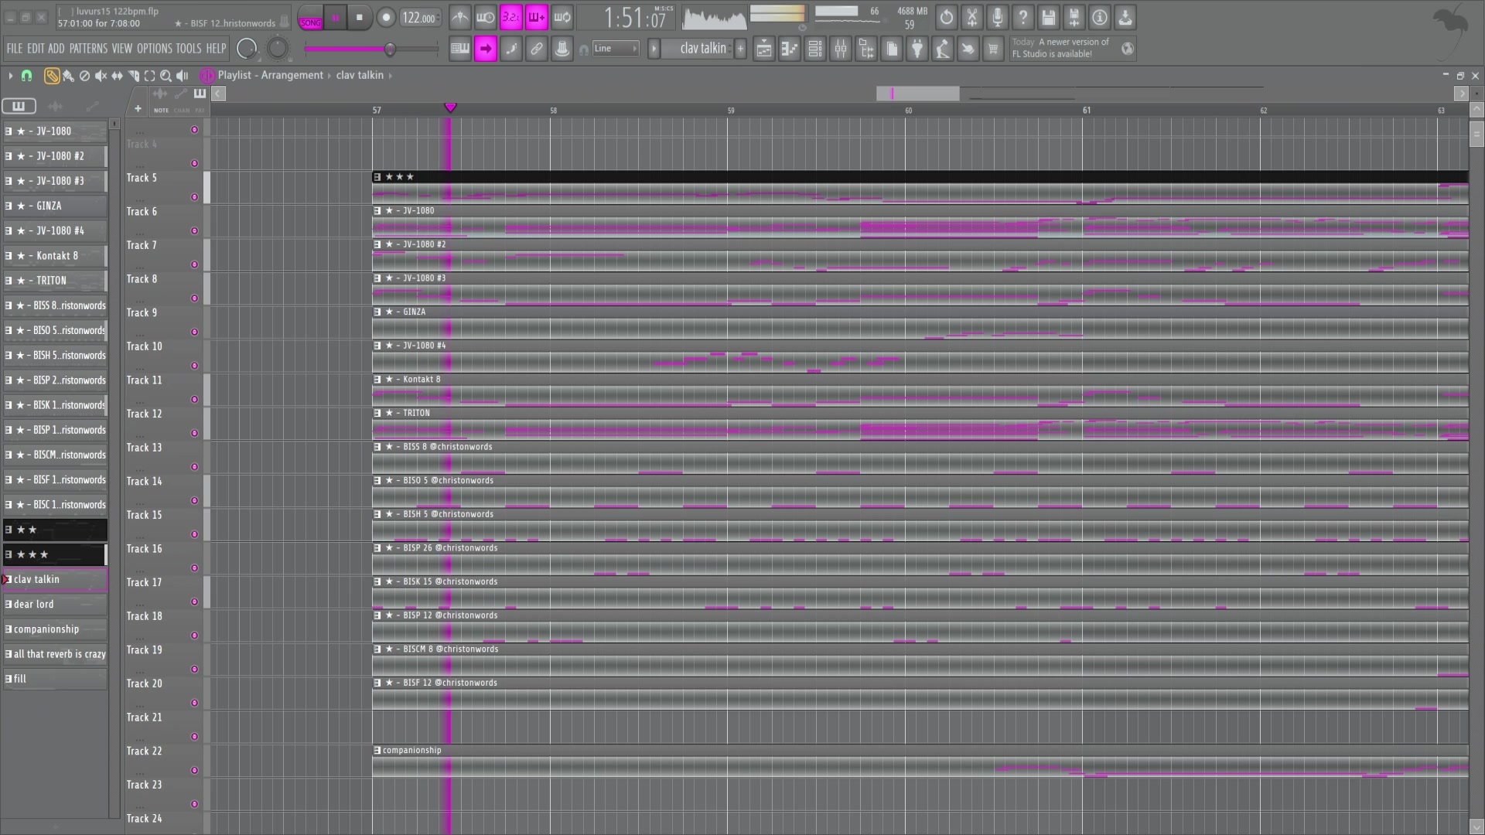Open the OPTIONS menu
Image resolution: width=1485 pixels, height=835 pixels.
pos(155,49)
